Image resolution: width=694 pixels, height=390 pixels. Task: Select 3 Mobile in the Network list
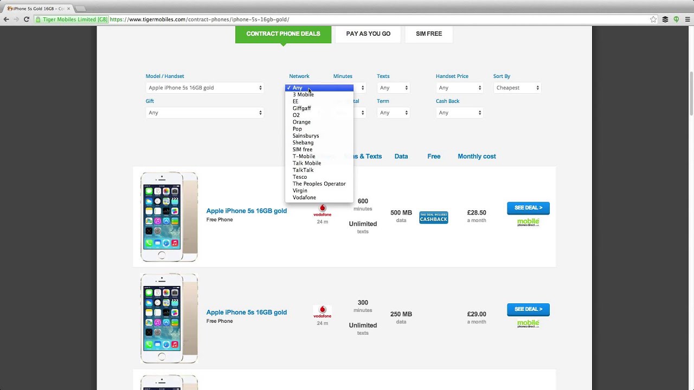[x=319, y=94]
